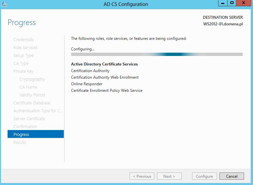This screenshot has width=253, height=185.
Task: Select the Certificate Database step
Action: click(x=32, y=103)
